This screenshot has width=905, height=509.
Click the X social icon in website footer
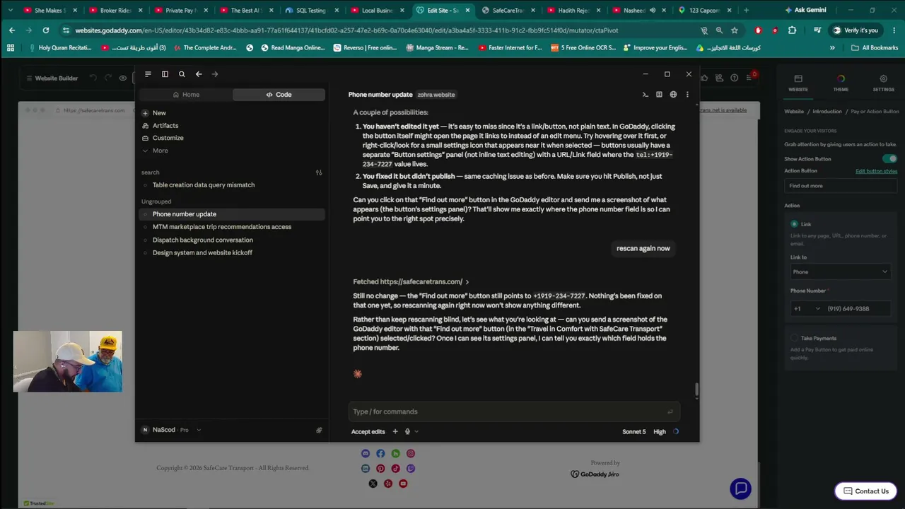(x=373, y=484)
